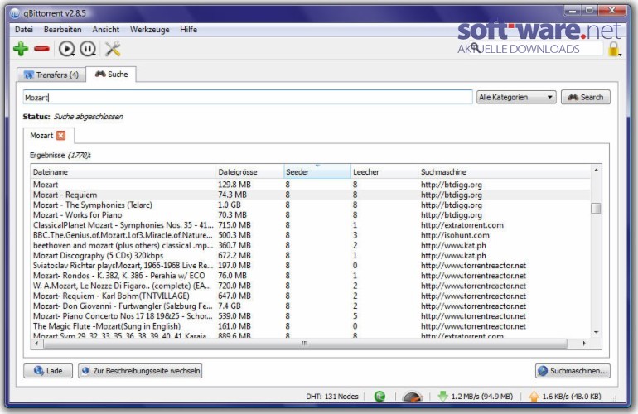Select Mozart Discography (5 CDs) 320kbps row
The width and height of the screenshot is (638, 414).
coord(311,256)
